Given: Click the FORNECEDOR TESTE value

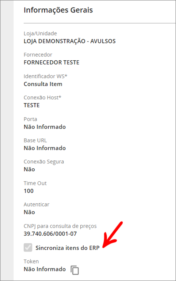Looking at the screenshot, I should click(x=52, y=62).
